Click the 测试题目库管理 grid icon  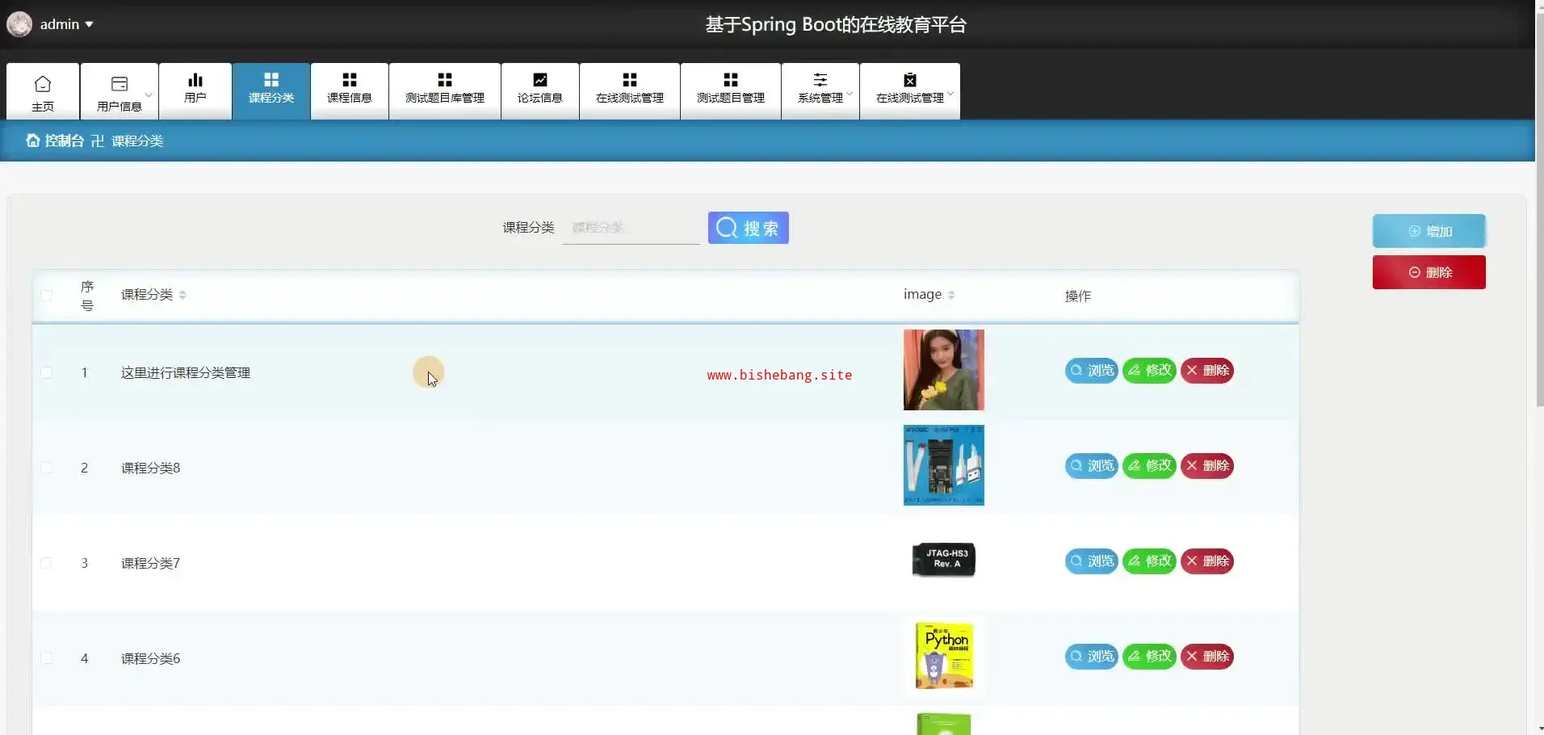[445, 80]
